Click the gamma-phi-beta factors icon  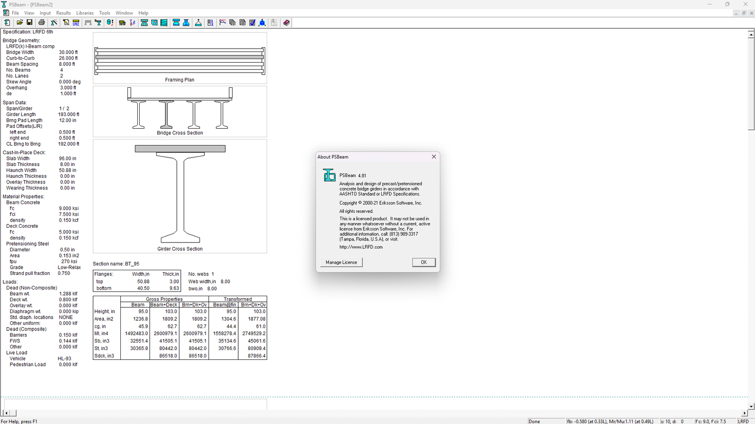coord(133,23)
